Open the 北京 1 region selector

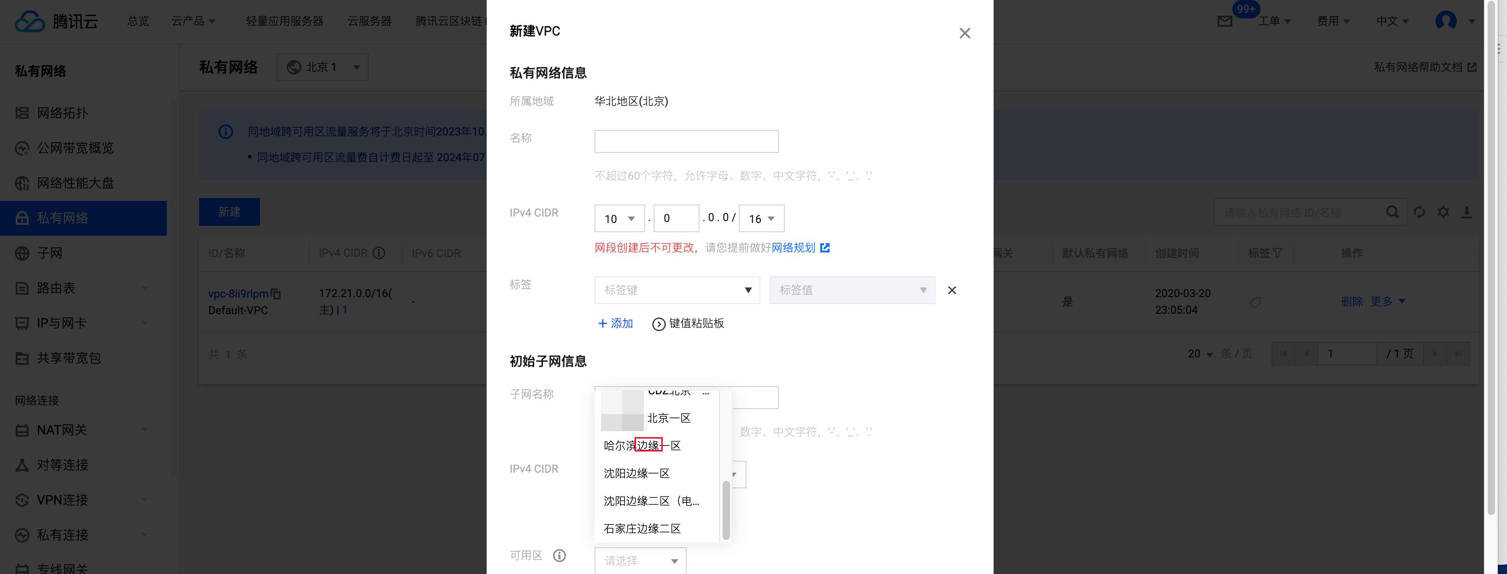(322, 68)
